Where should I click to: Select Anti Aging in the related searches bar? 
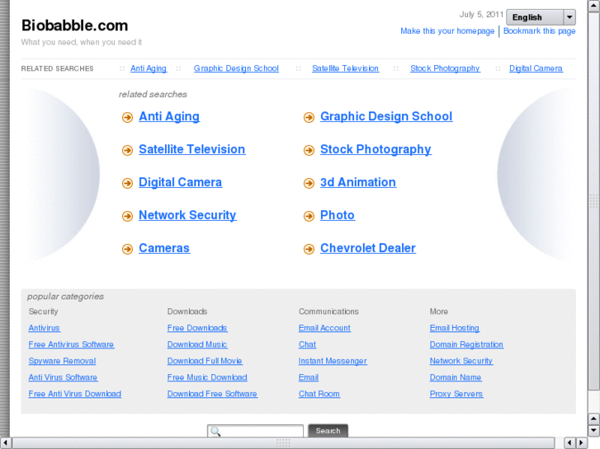[149, 68]
